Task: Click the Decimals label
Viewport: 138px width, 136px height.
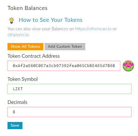Action: [x=17, y=102]
